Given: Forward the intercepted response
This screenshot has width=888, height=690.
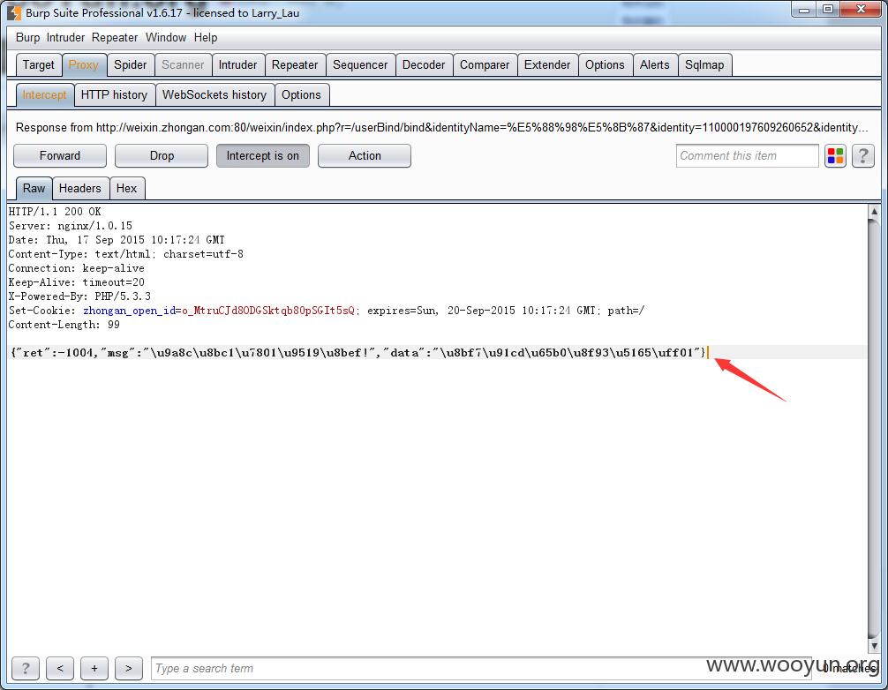Looking at the screenshot, I should (x=60, y=155).
